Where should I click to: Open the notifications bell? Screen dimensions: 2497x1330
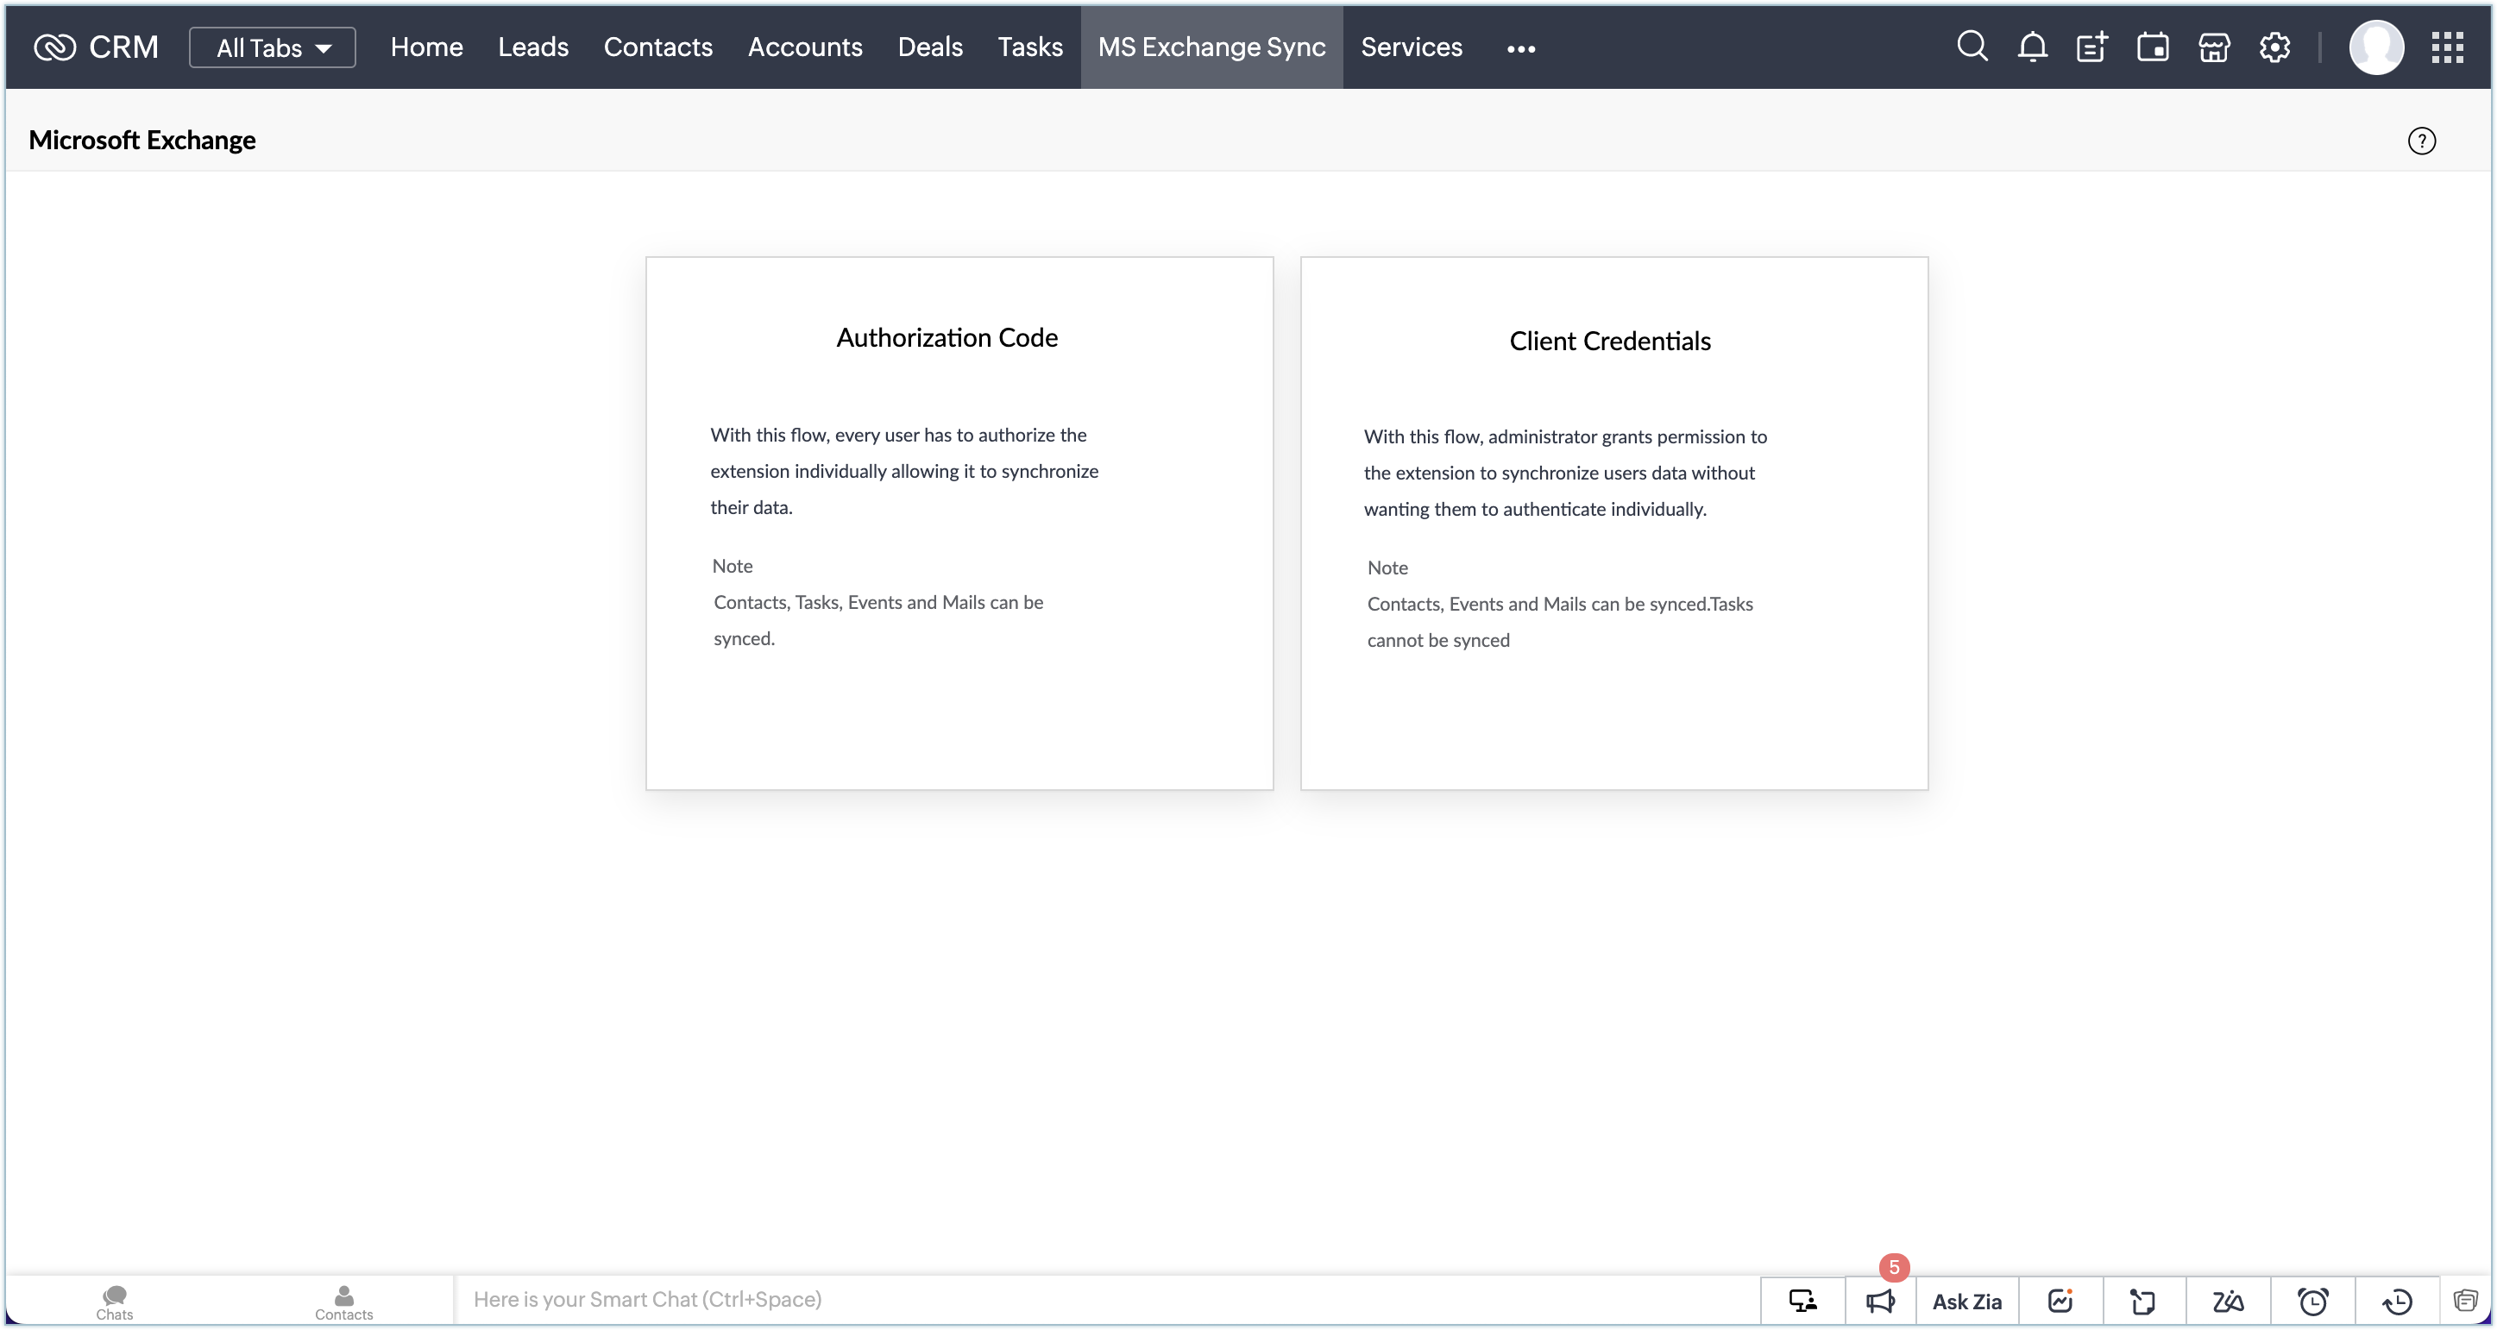[x=2032, y=47]
